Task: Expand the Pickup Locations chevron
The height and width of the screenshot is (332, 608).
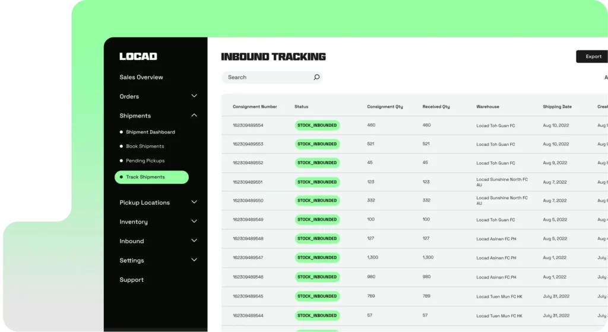Action: click(x=194, y=202)
